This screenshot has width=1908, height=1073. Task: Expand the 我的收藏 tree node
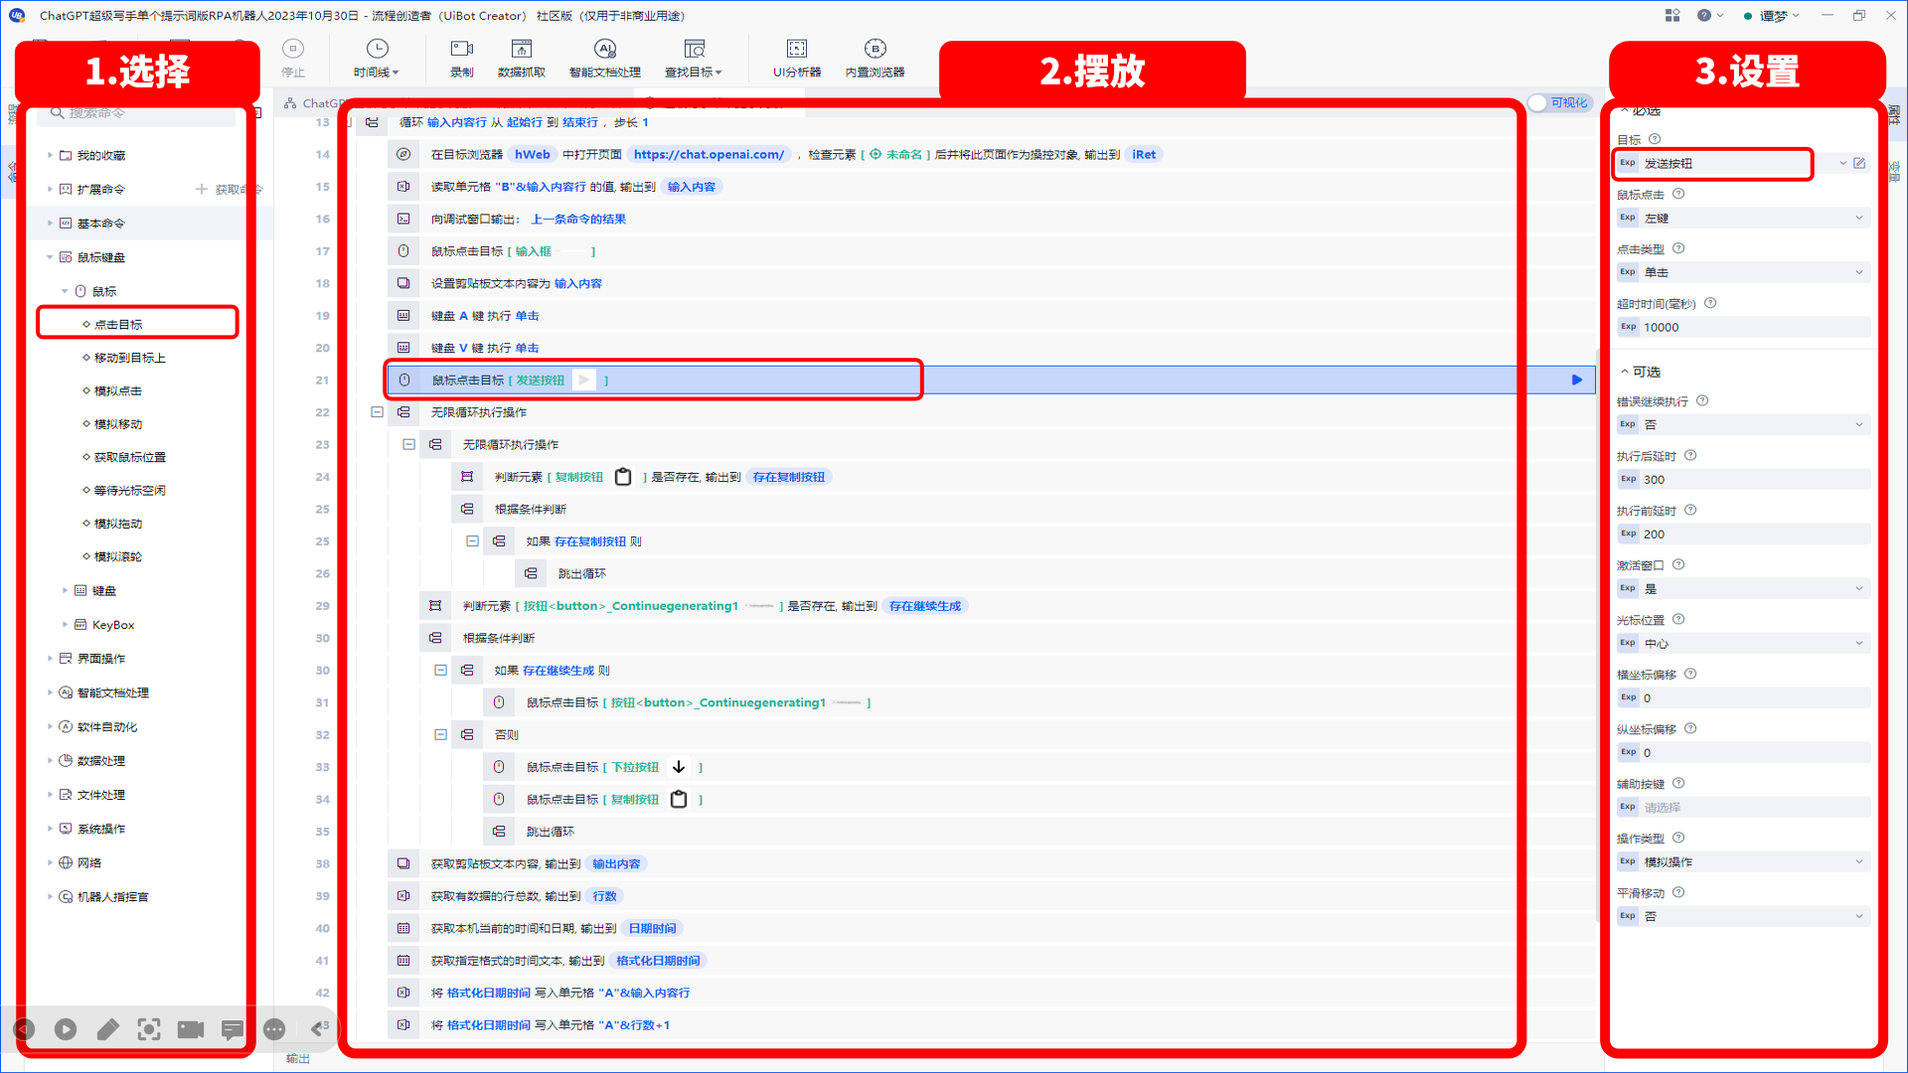[51, 155]
